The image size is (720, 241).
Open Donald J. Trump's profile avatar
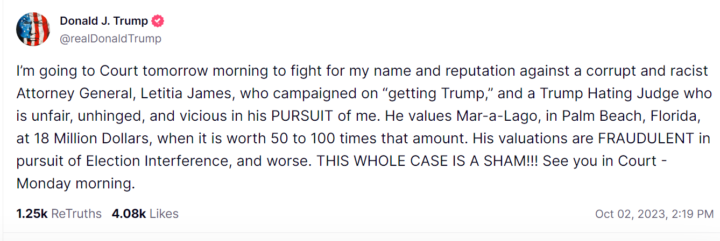click(x=33, y=29)
